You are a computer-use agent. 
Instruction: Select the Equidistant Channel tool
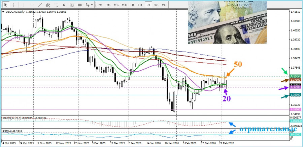48,5
